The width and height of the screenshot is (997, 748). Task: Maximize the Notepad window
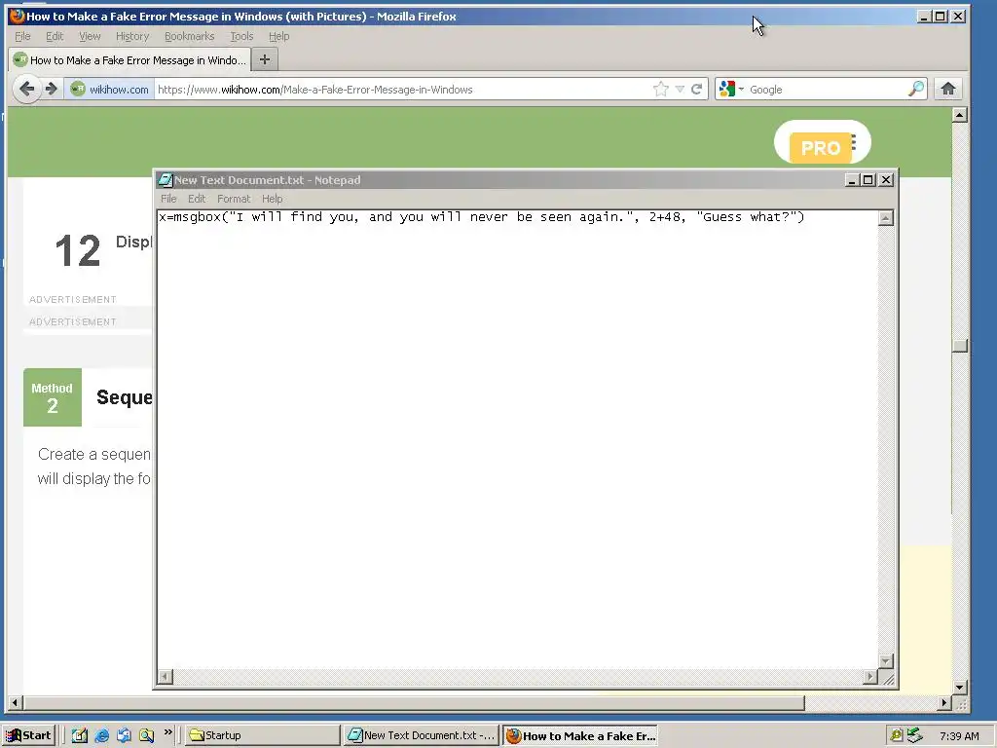(x=868, y=180)
